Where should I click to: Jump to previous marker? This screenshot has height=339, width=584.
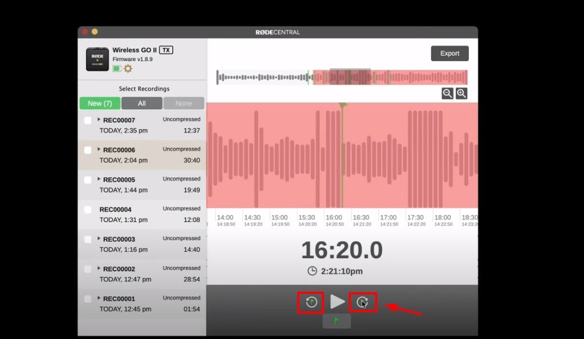(311, 302)
